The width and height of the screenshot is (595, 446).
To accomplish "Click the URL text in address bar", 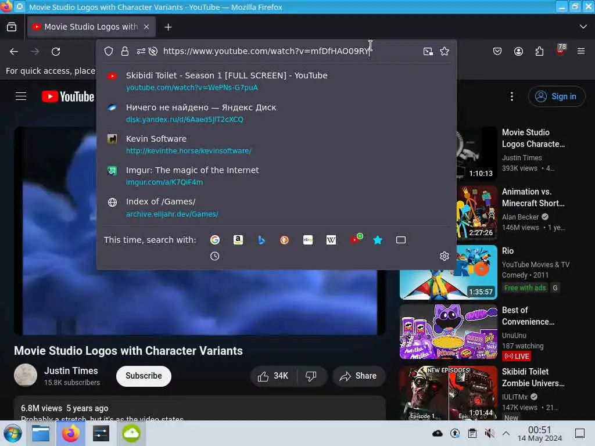I will pyautogui.click(x=266, y=51).
